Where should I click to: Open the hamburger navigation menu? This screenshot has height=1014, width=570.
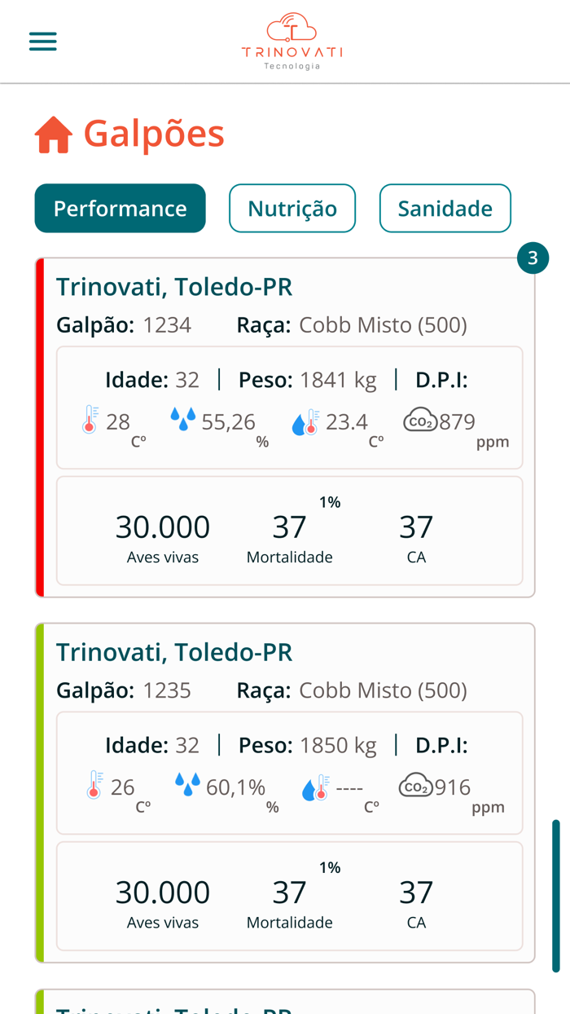coord(42,41)
